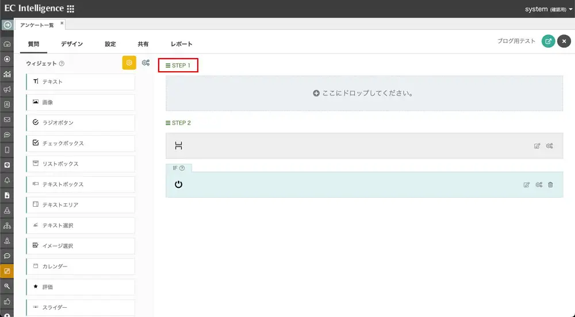Open the system user dropdown
Viewport: 575px width, 317px height.
pos(545,9)
